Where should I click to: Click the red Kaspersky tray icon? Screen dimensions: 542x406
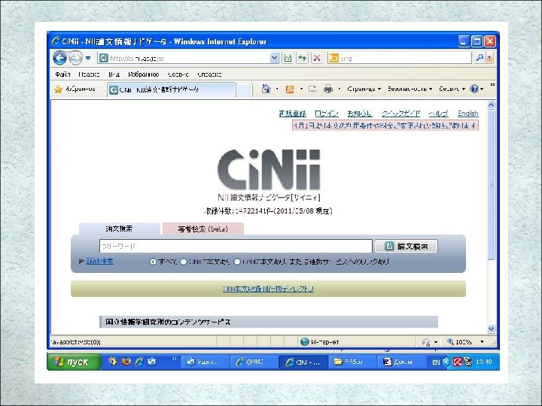pos(458,362)
